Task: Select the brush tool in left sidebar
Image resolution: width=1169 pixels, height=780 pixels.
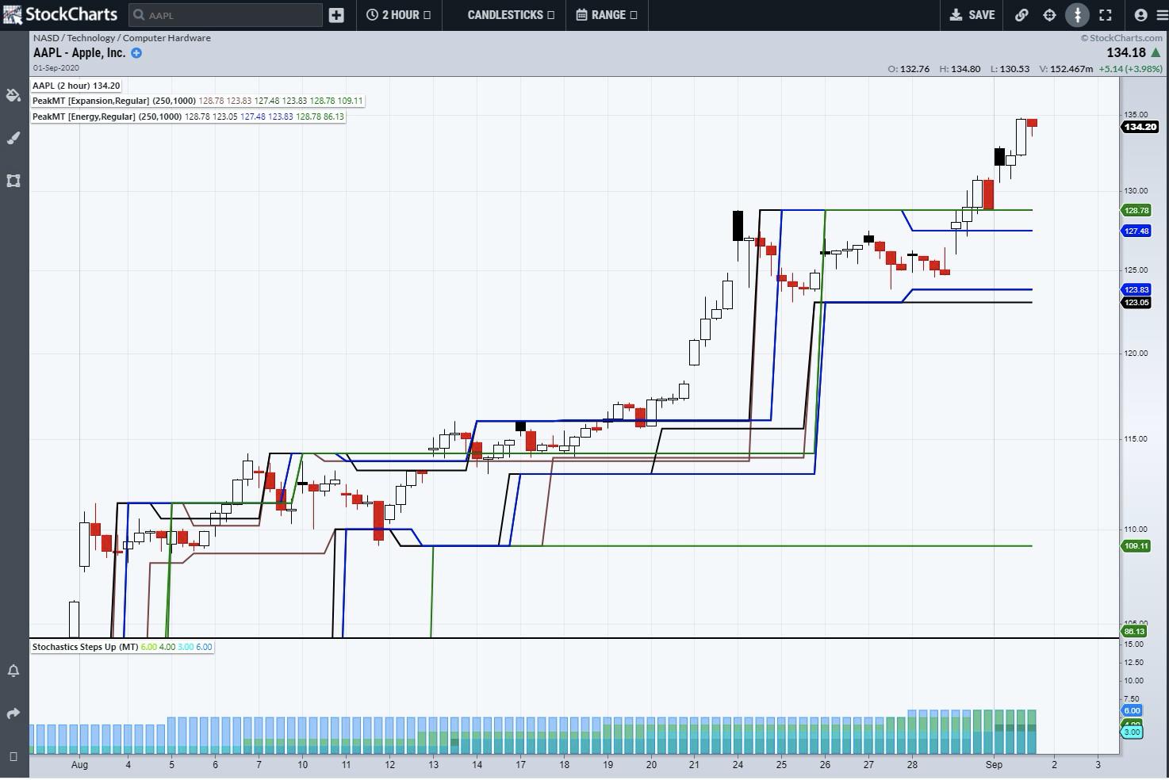Action: 13,138
